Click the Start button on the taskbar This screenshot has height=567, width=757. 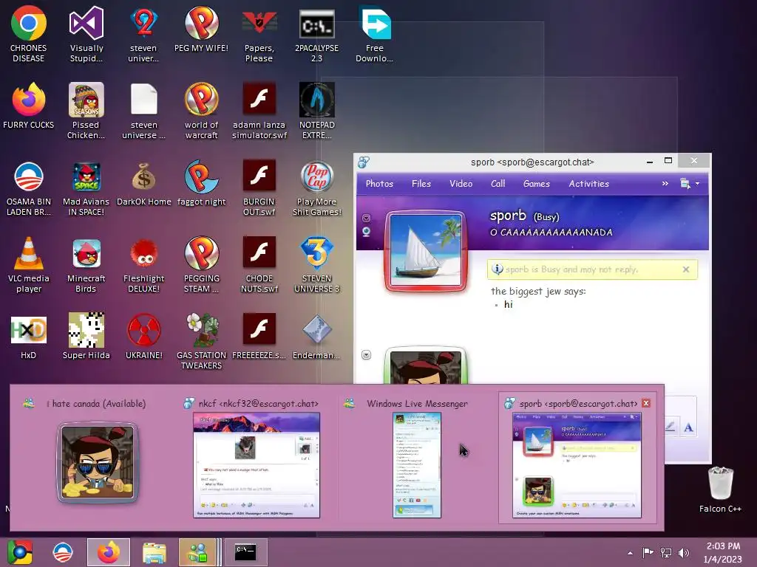(x=19, y=552)
